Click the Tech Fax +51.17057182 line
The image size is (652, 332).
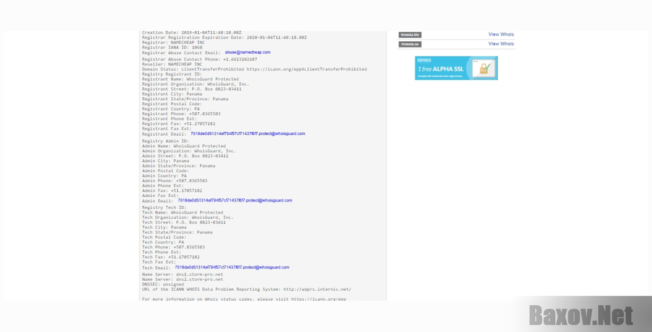(x=171, y=257)
